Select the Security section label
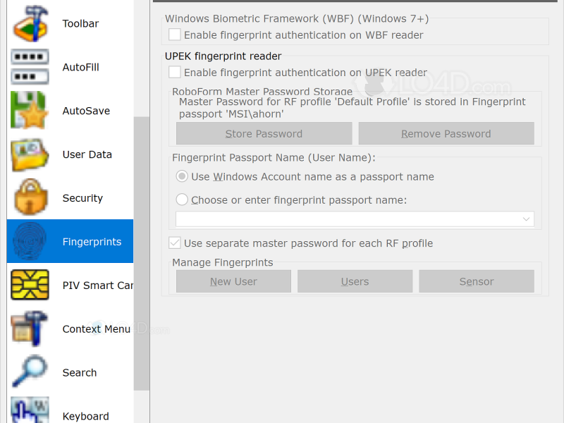The width and height of the screenshot is (564, 423). click(x=82, y=198)
